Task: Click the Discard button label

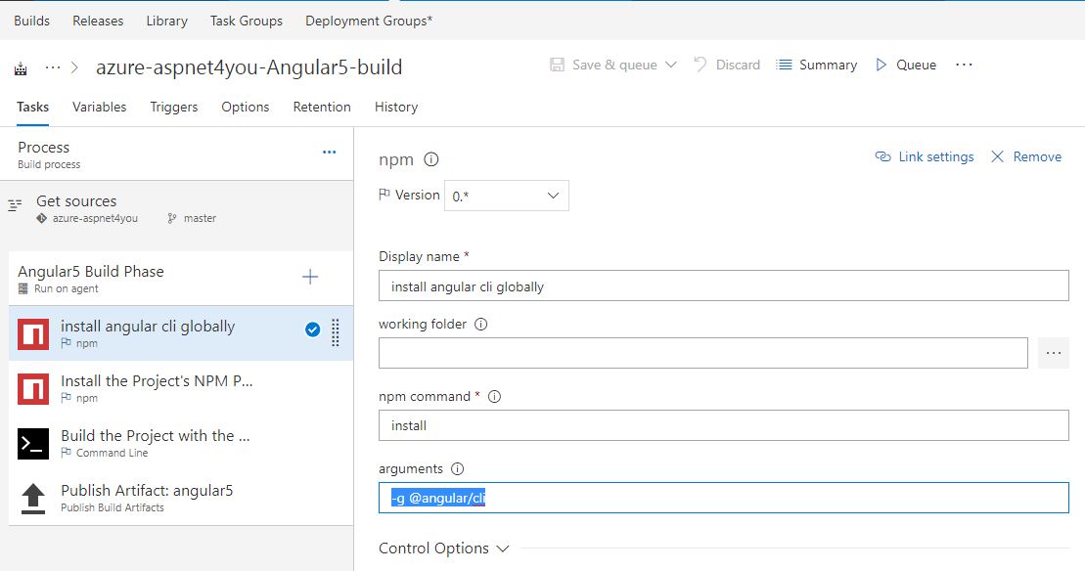Action: [738, 65]
